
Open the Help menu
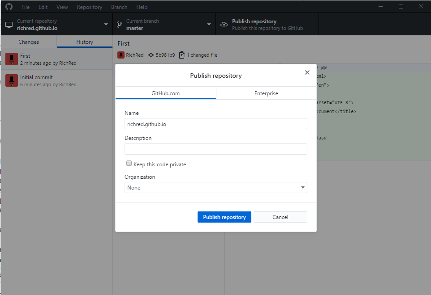click(x=142, y=7)
